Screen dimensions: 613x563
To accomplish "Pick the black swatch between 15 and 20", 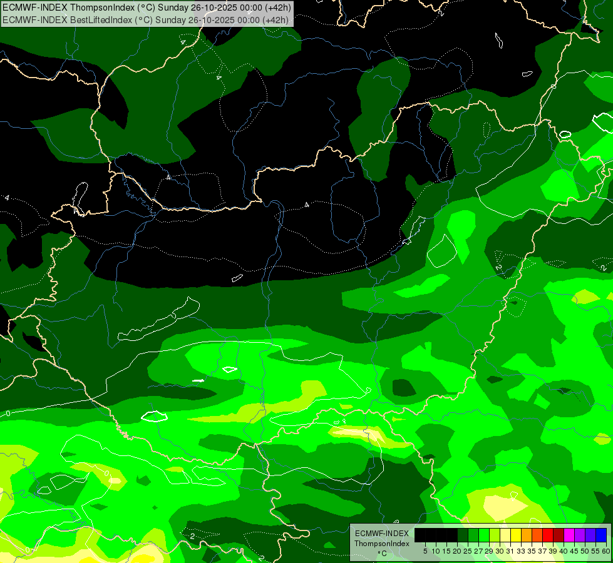I will (x=452, y=535).
